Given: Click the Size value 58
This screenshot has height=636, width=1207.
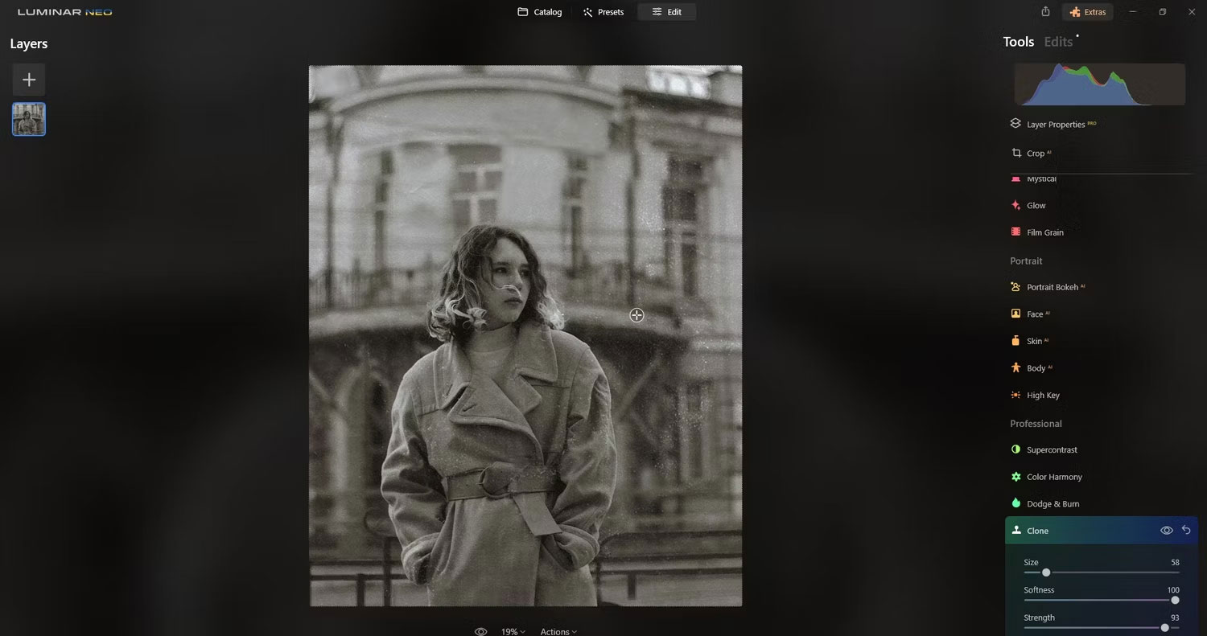Looking at the screenshot, I should pos(1175,562).
